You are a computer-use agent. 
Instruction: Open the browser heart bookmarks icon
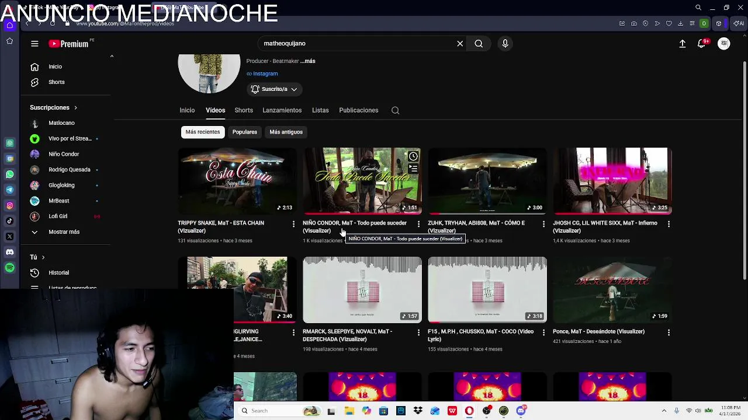669,23
